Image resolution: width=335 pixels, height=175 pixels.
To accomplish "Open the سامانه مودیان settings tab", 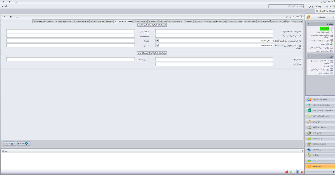I will pos(175,21).
